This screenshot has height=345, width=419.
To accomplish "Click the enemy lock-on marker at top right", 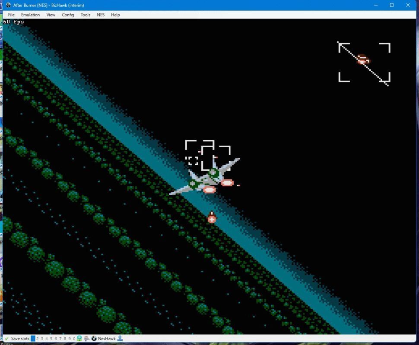I will (364, 63).
